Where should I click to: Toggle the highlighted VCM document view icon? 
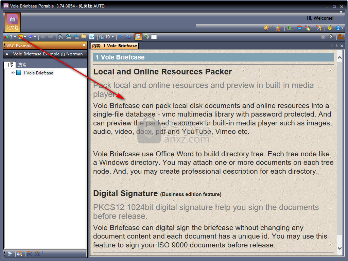pyautogui.click(x=138, y=37)
